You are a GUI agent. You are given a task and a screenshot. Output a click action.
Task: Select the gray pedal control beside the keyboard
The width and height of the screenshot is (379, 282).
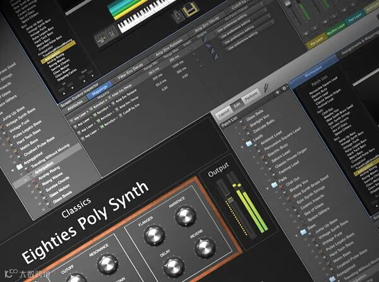[178, 16]
